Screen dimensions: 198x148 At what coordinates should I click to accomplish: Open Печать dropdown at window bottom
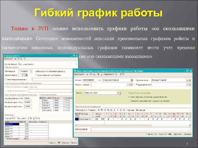point(163,134)
